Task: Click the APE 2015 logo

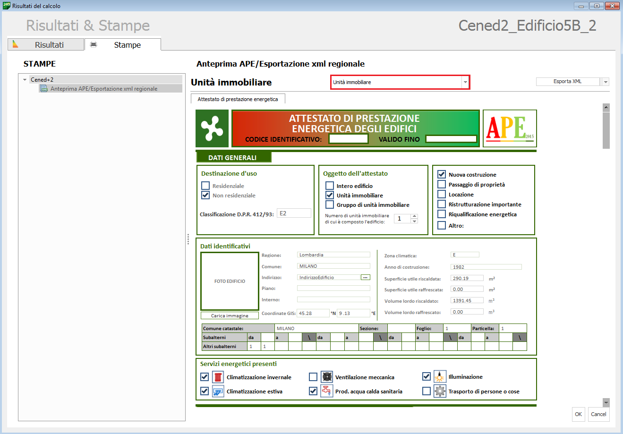Action: click(x=510, y=128)
